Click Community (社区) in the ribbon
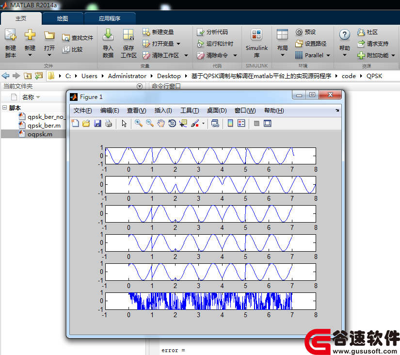 point(368,32)
